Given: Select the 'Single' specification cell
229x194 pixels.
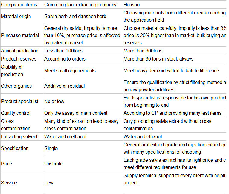Looking at the screenshot, I should 51,148.
